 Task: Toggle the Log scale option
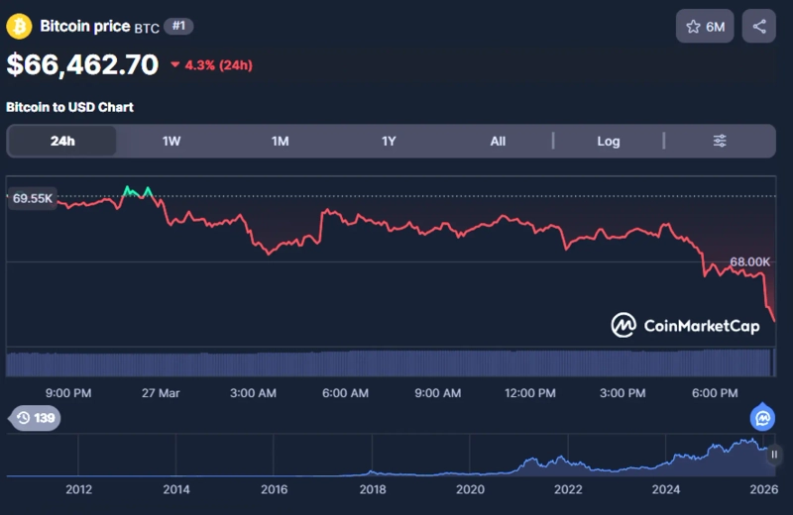point(608,141)
